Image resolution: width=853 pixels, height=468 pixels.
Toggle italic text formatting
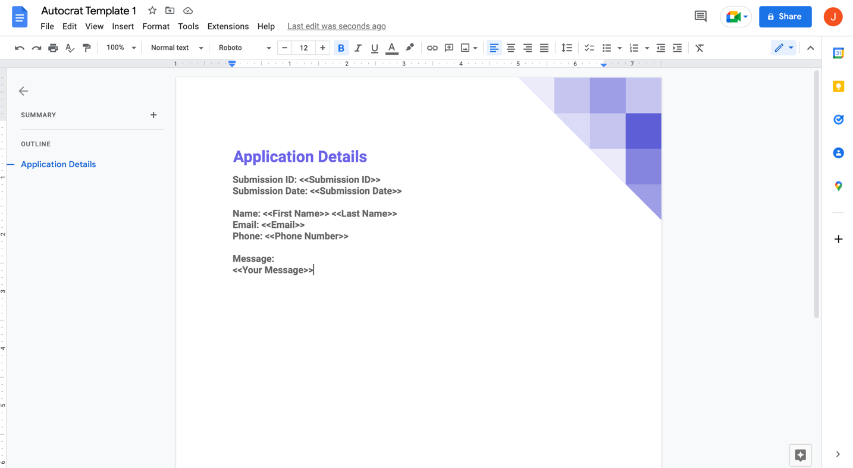[x=357, y=48]
